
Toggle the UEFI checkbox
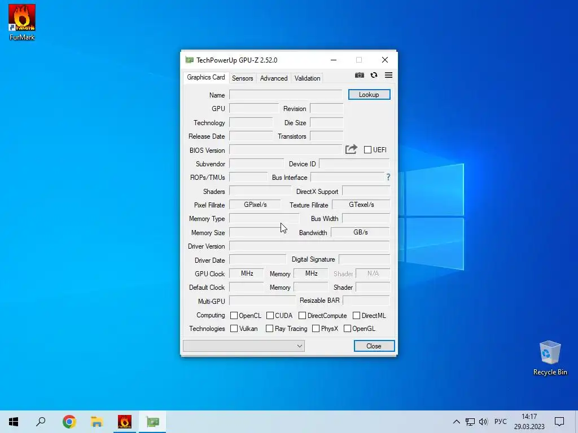[367, 149]
